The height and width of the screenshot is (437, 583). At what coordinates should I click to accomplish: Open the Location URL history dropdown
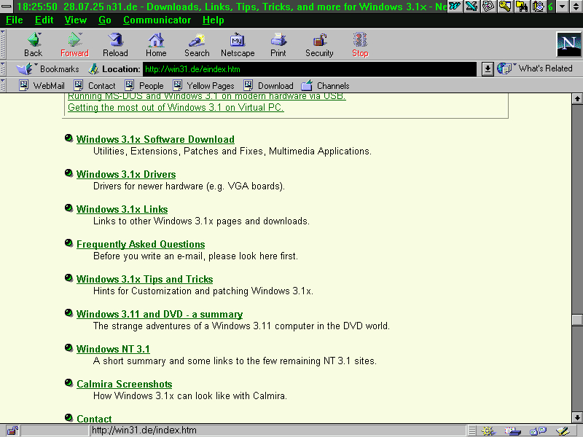(488, 68)
